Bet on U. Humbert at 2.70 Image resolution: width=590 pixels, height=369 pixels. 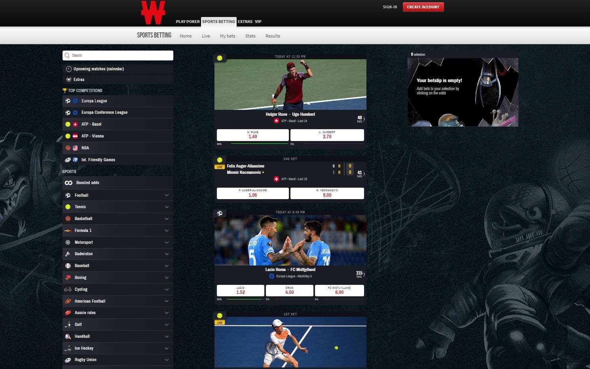[327, 135]
